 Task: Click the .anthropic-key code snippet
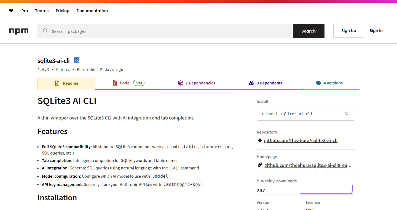click(x=182, y=184)
